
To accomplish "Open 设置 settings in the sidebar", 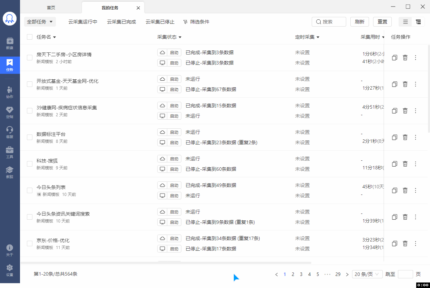I will 10,270.
